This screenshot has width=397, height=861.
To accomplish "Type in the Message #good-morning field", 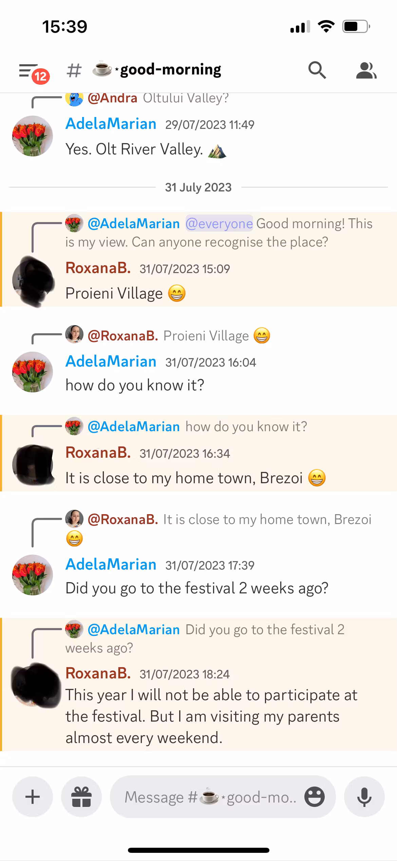I will pos(210,796).
